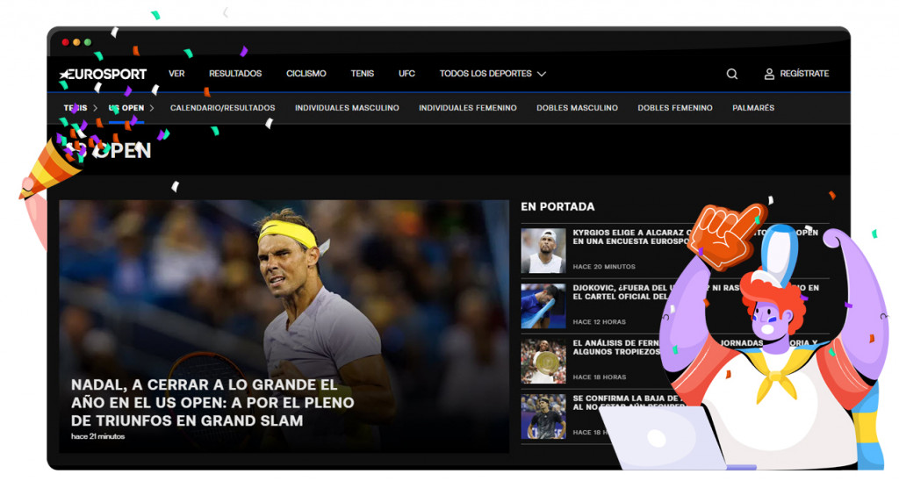Open the DOBLES MASCULINO tab
Screen dimensions: 899x481
pos(578,108)
